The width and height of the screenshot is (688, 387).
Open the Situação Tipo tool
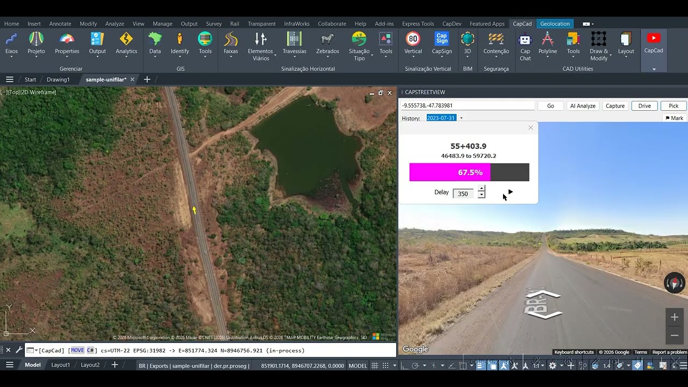point(359,46)
